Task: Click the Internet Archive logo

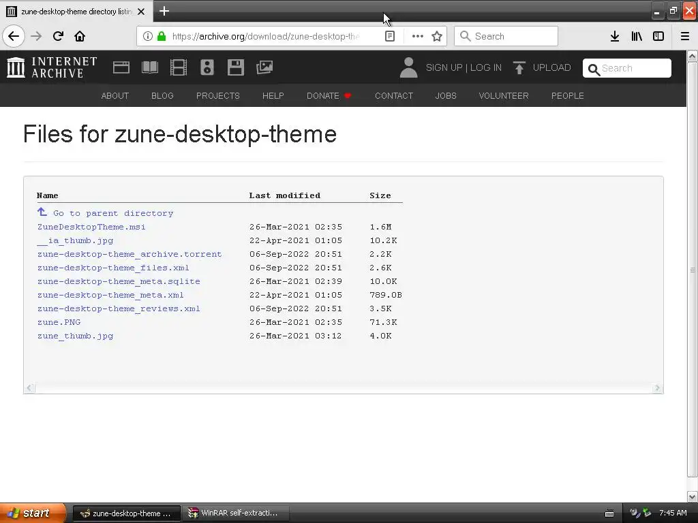Action: pyautogui.click(x=52, y=67)
